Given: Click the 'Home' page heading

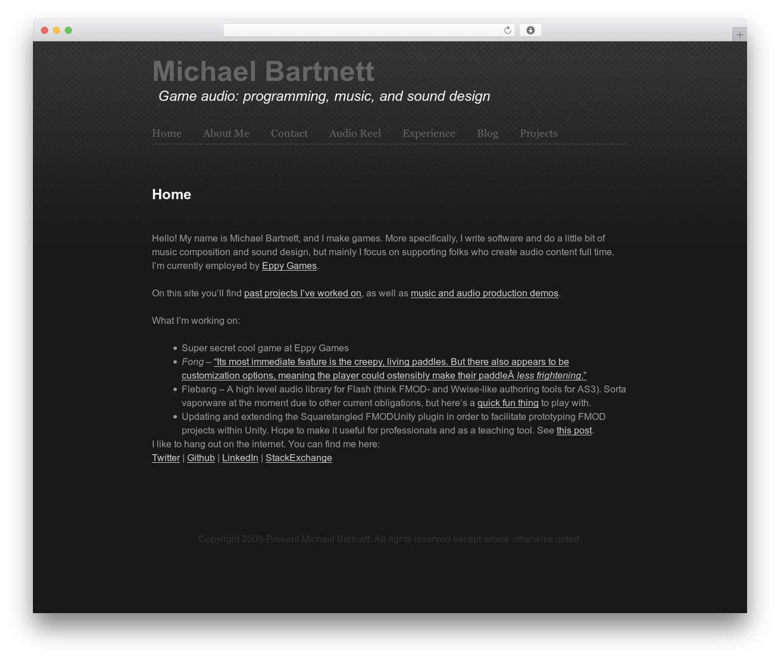Looking at the screenshot, I should [x=171, y=194].
